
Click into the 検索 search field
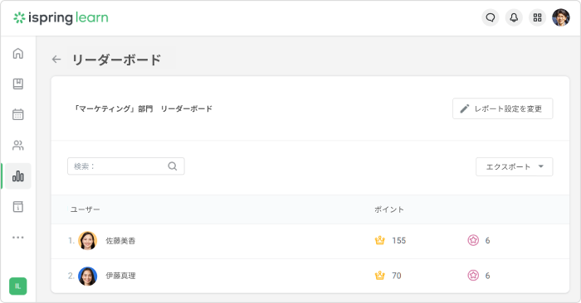tap(126, 166)
